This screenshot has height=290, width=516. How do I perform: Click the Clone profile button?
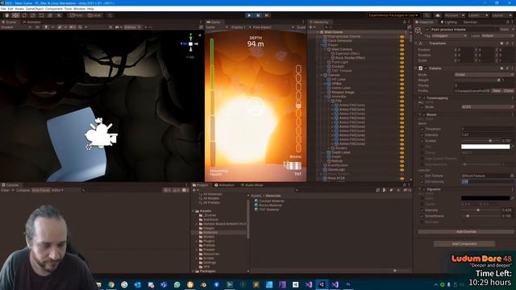click(x=508, y=91)
